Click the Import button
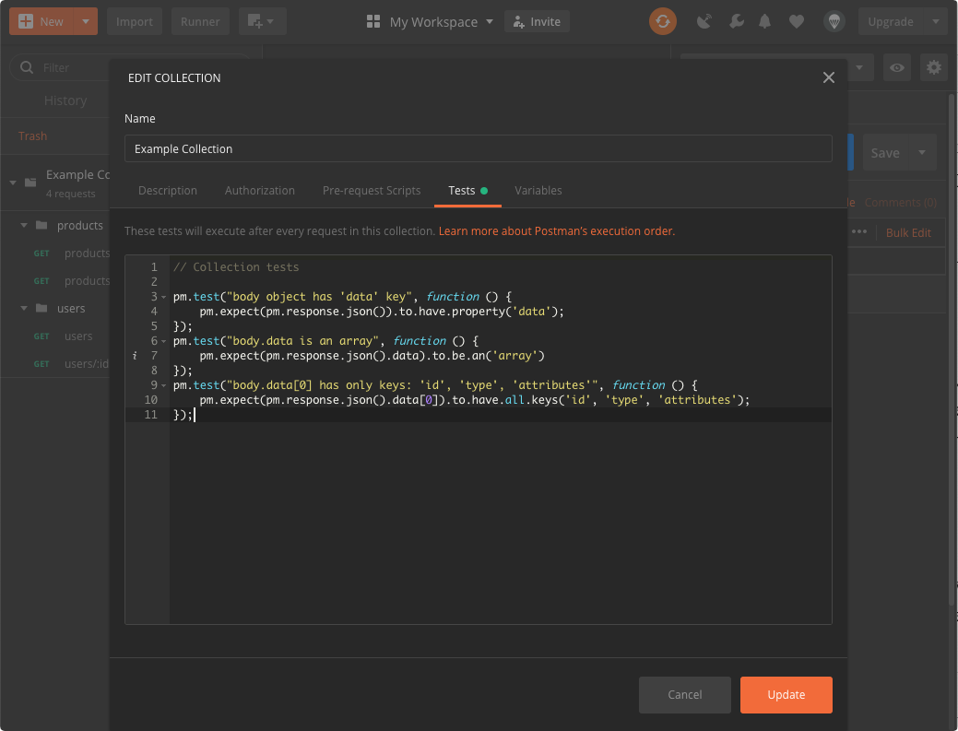The width and height of the screenshot is (958, 731). pos(135,21)
